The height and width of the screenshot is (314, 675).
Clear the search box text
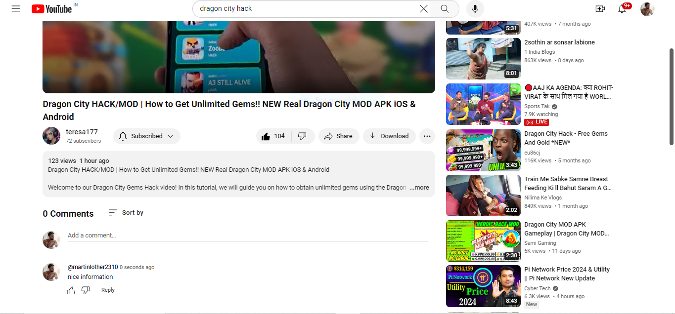[424, 9]
